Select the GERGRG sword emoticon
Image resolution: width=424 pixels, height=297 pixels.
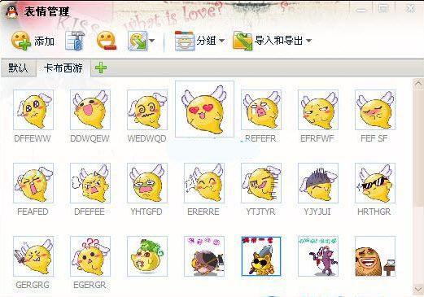33,256
